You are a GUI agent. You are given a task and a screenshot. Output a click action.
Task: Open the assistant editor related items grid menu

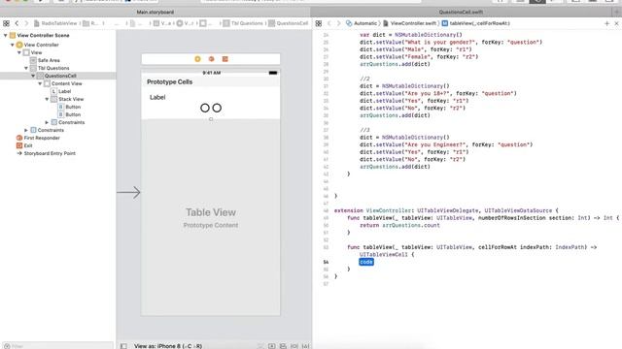tap(319, 23)
